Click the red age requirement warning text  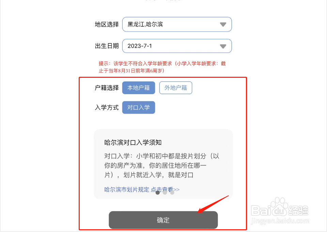coord(162,67)
